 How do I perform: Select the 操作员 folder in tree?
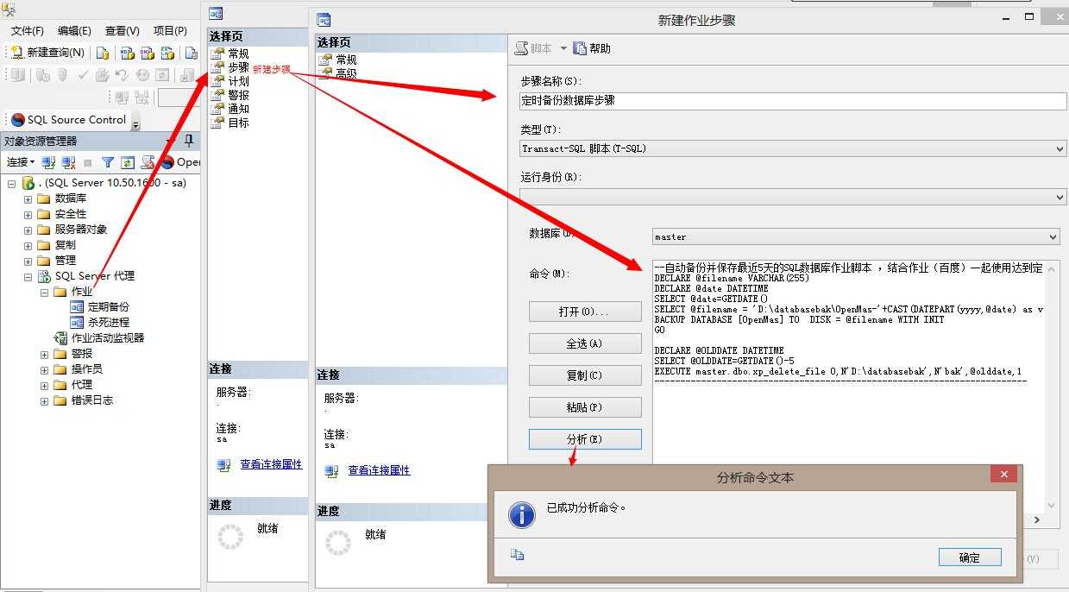pos(86,369)
